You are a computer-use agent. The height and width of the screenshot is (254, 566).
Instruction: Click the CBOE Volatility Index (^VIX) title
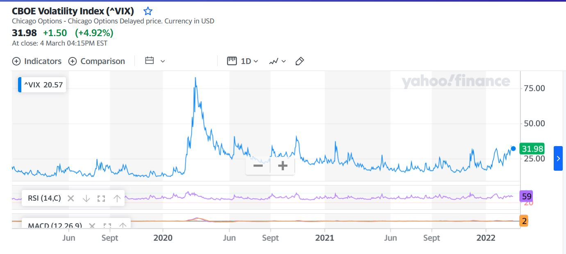pyautogui.click(x=73, y=11)
